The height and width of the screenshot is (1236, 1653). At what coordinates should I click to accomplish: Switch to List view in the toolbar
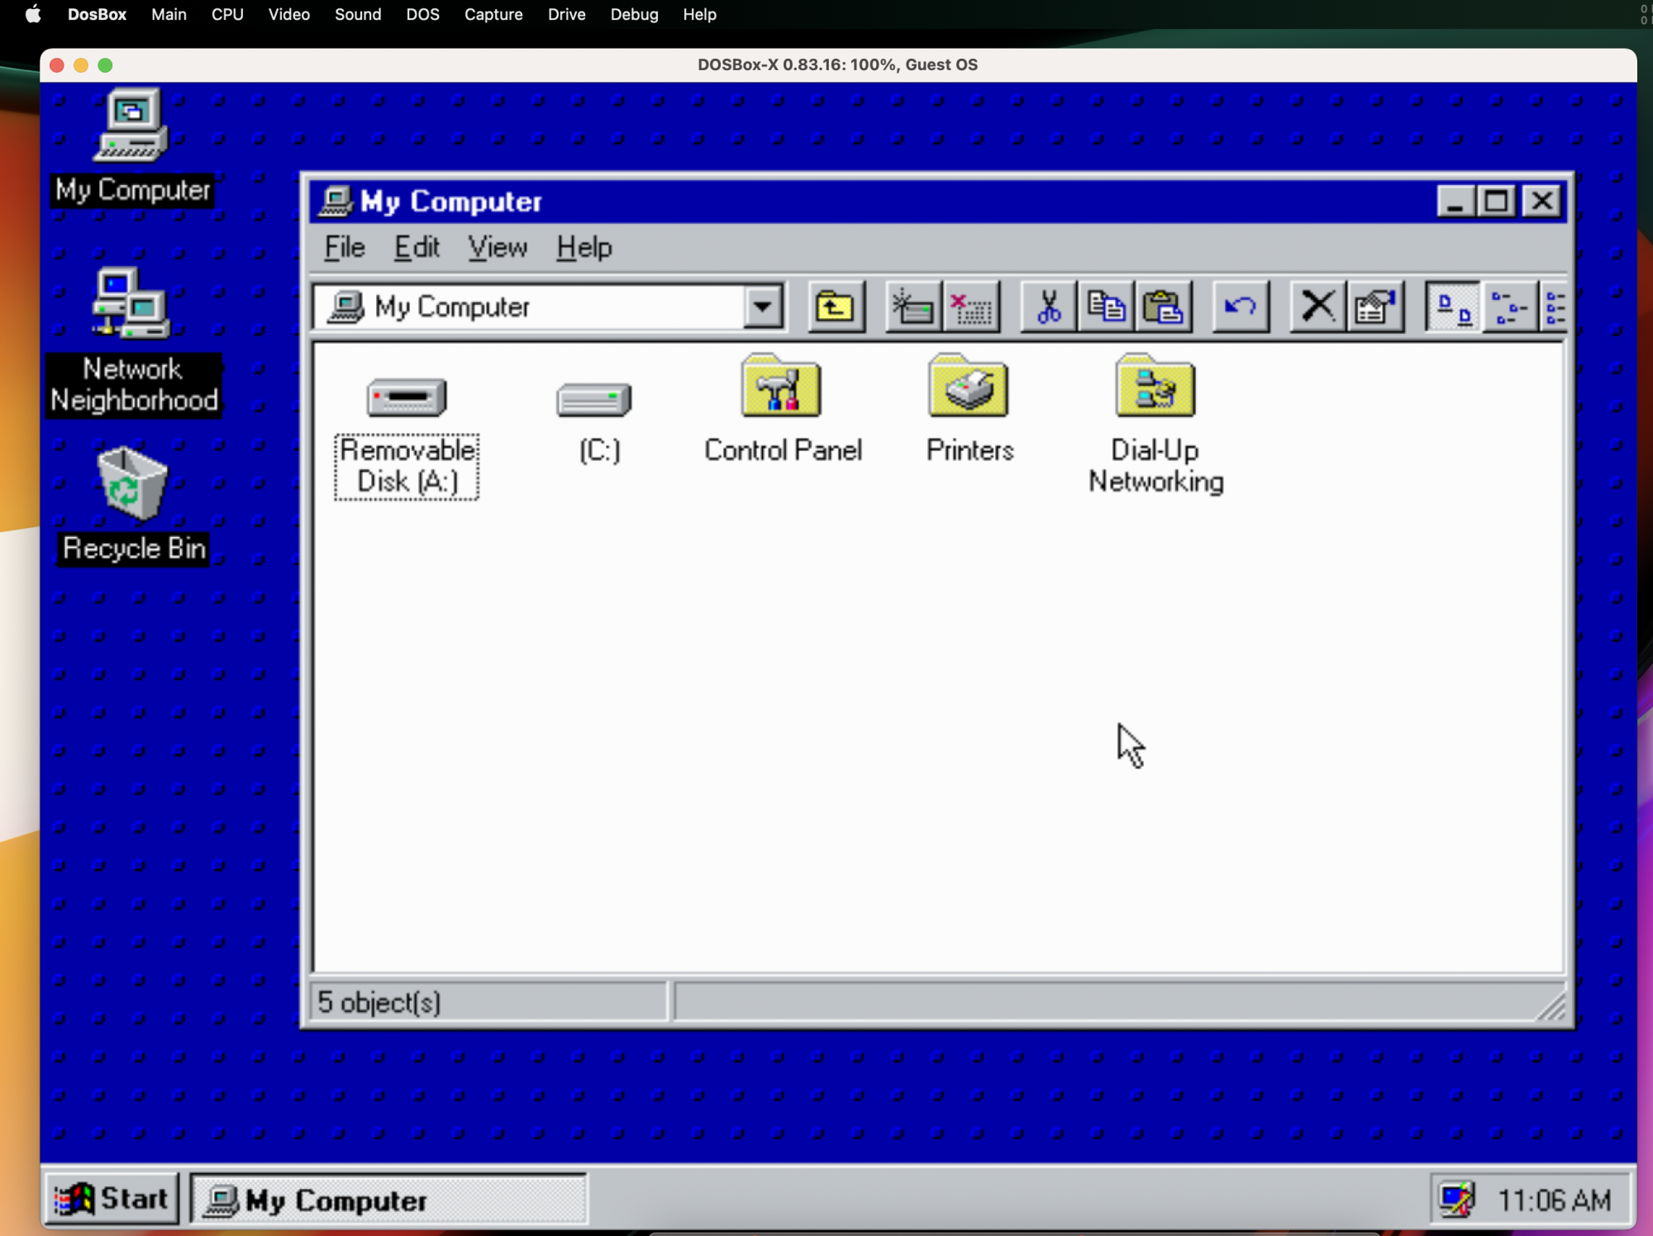click(x=1554, y=307)
